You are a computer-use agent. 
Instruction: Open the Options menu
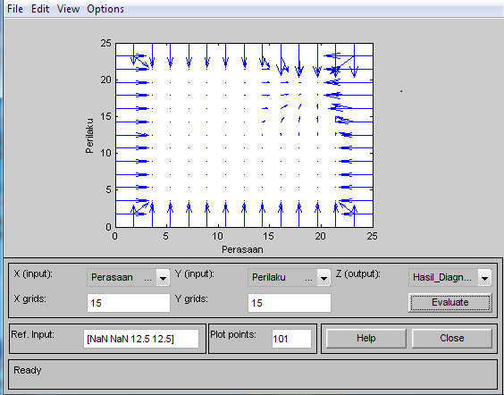pos(105,9)
